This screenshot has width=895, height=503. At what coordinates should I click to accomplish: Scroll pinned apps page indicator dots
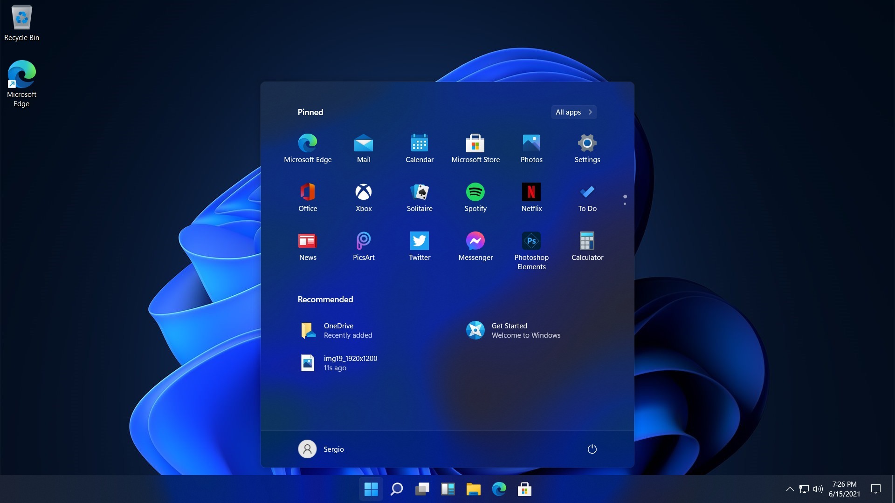click(x=625, y=200)
